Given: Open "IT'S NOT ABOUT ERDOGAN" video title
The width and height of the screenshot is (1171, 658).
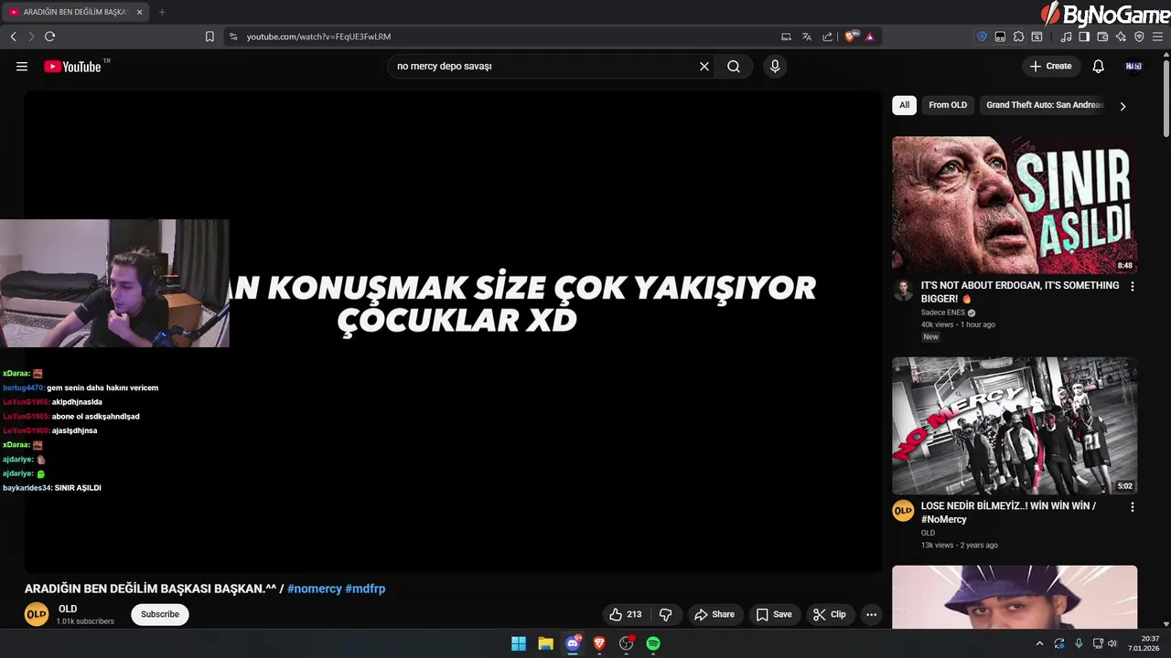Looking at the screenshot, I should pos(1020,292).
